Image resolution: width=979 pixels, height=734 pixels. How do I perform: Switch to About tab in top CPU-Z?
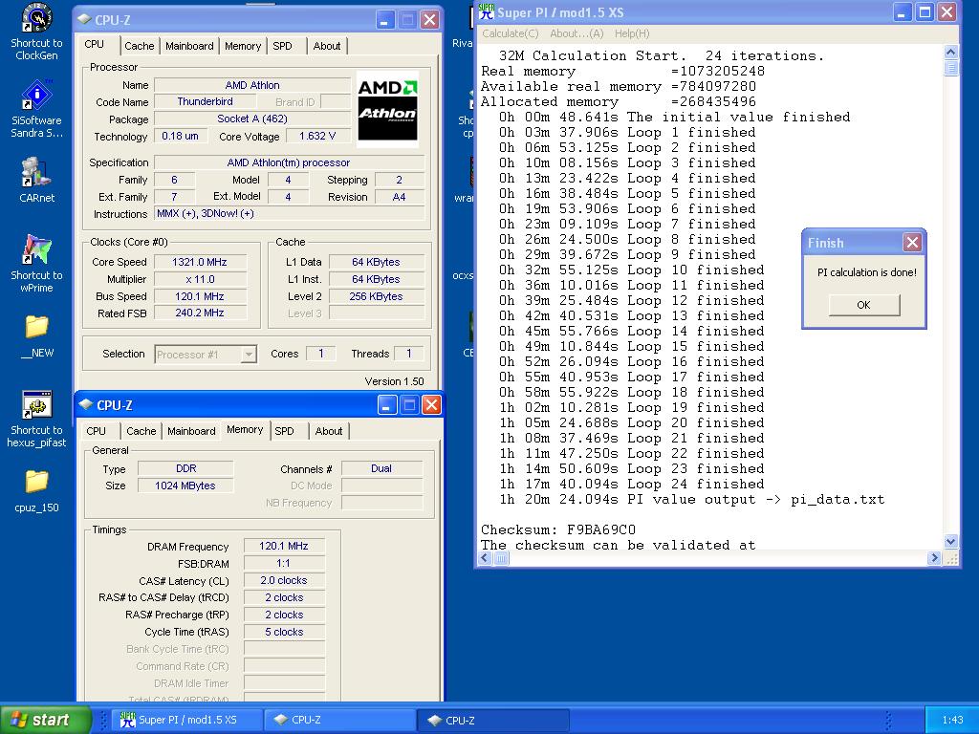pyautogui.click(x=327, y=46)
